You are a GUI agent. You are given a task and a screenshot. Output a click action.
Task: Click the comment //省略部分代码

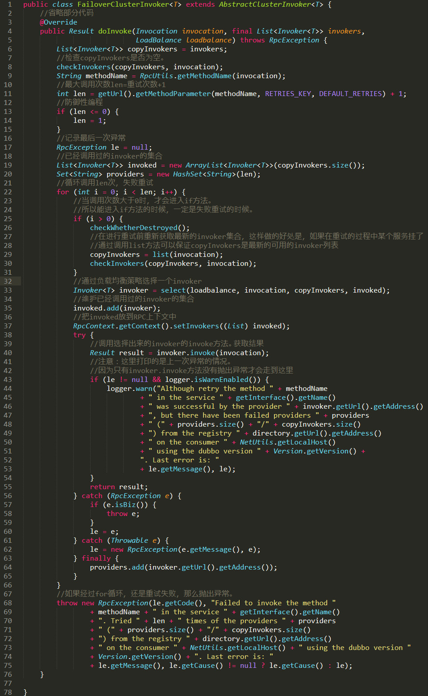[x=67, y=13]
